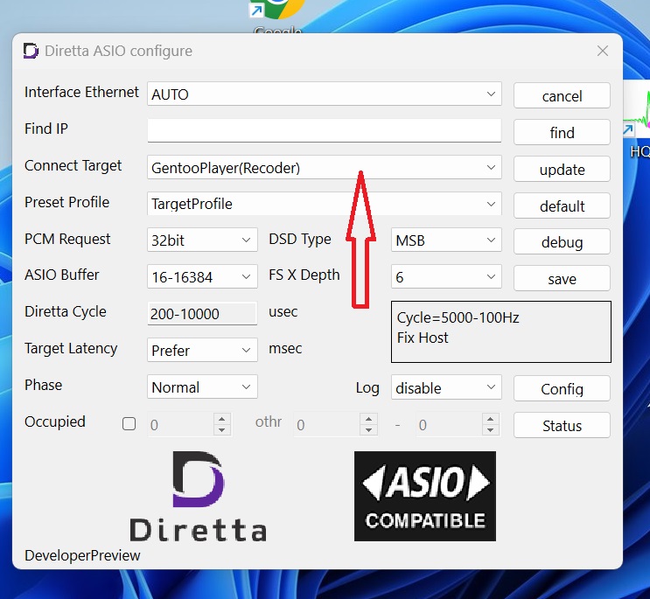Image resolution: width=650 pixels, height=599 pixels.
Task: Click the Diretta logo icon in title bar
Action: [x=31, y=51]
